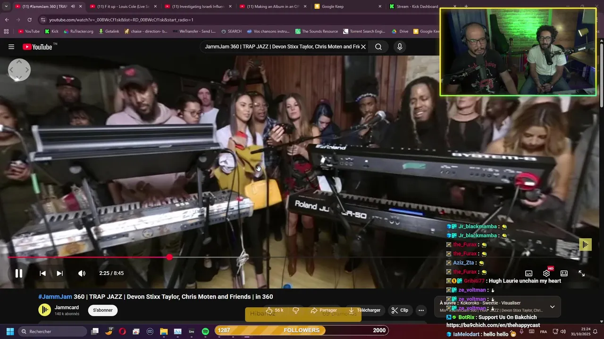This screenshot has height=339, width=604.
Task: Open the Kick bookmark
Action: pyautogui.click(x=51, y=32)
